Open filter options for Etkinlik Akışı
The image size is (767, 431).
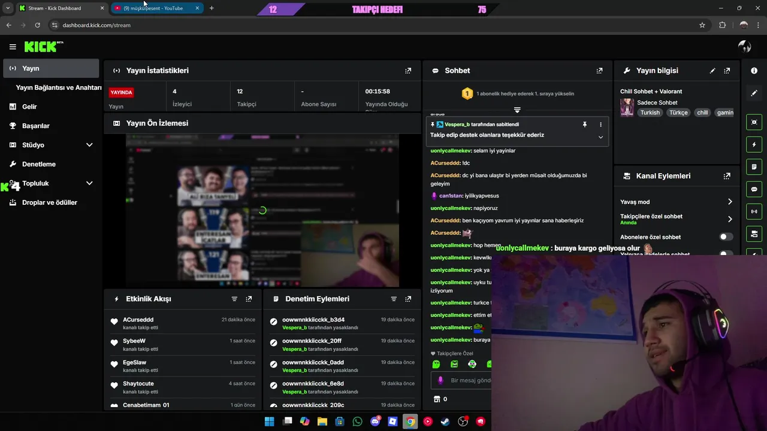coord(234,299)
